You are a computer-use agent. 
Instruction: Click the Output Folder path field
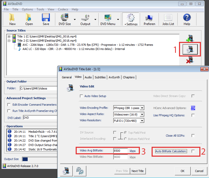point(39,88)
